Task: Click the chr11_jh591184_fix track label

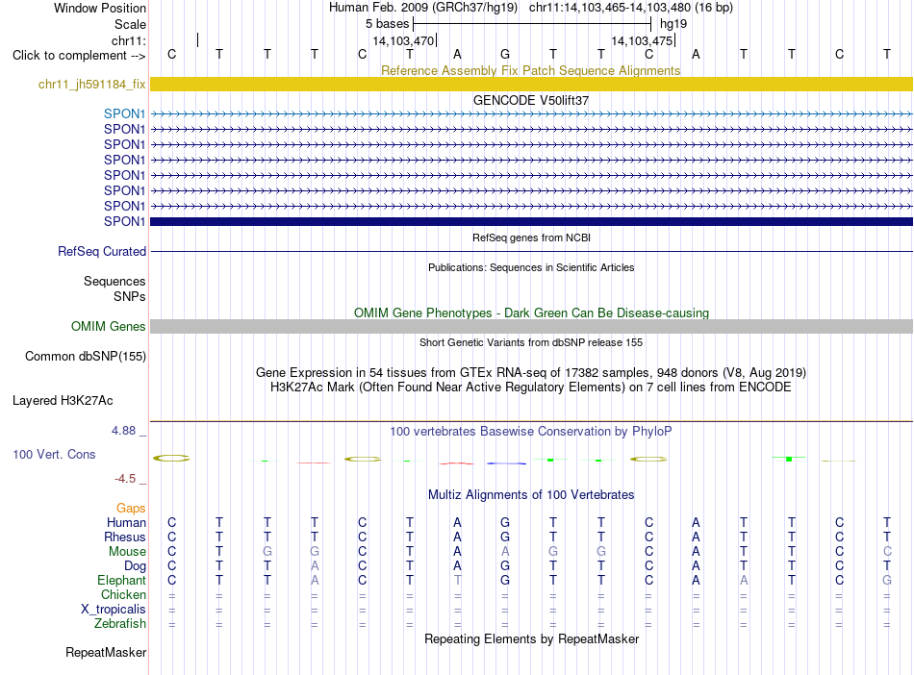Action: pyautogui.click(x=91, y=84)
